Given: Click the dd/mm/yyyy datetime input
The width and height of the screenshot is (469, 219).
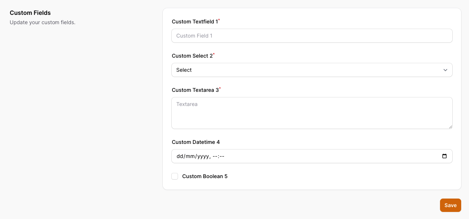Looking at the screenshot, I should [260, 156].
